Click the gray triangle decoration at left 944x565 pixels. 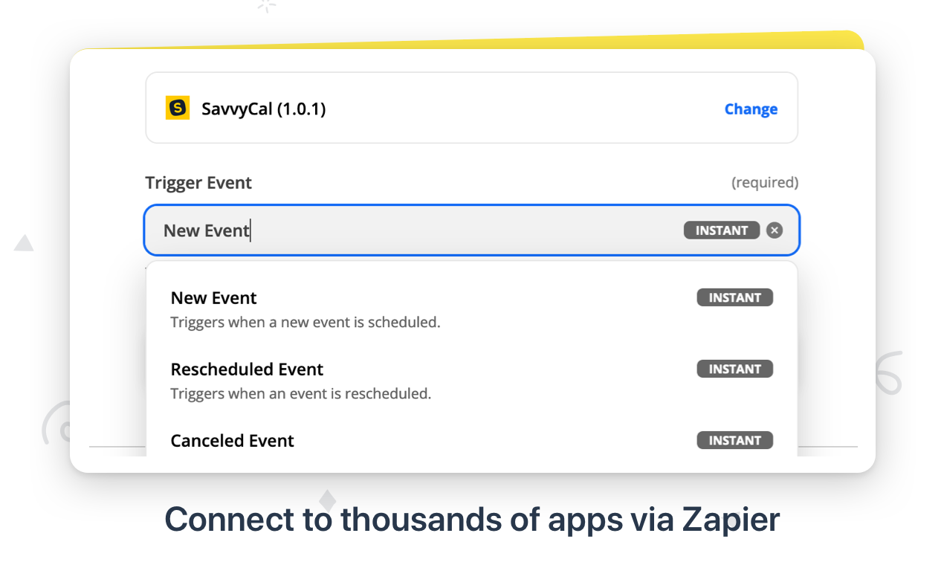tap(24, 243)
